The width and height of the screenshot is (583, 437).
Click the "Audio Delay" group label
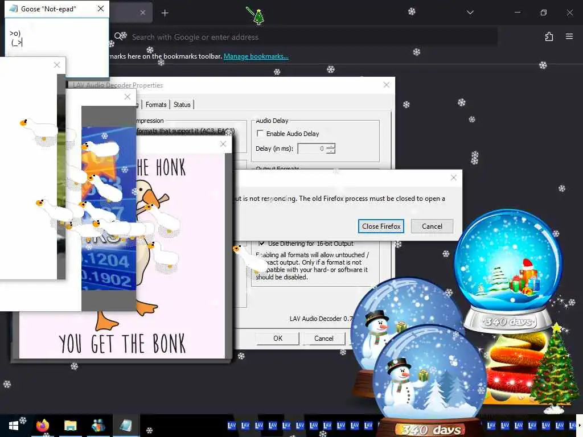pyautogui.click(x=272, y=121)
